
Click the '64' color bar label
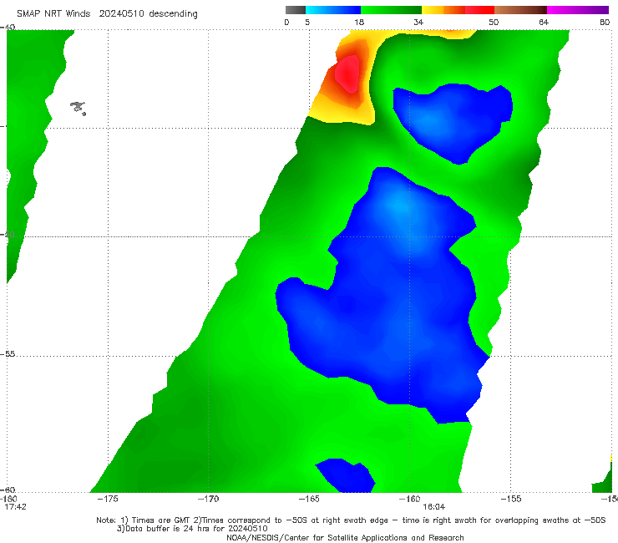544,23
